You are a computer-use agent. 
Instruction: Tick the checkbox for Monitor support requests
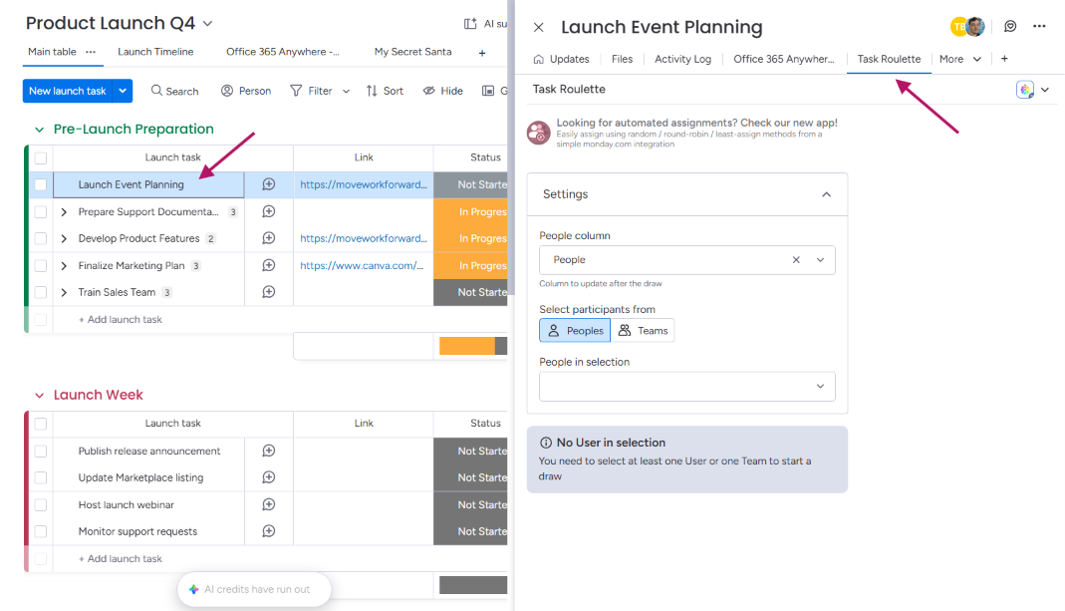click(x=41, y=531)
